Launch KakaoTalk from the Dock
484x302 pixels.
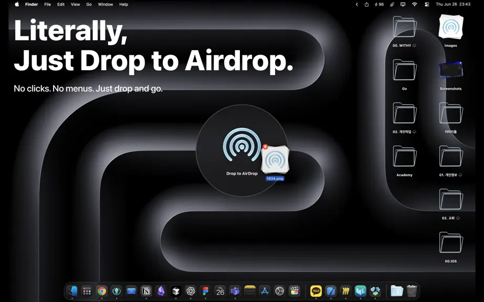click(316, 291)
